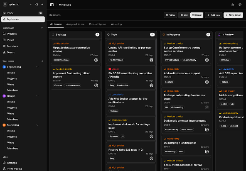Collapse the Workspace section chevron

42,28
